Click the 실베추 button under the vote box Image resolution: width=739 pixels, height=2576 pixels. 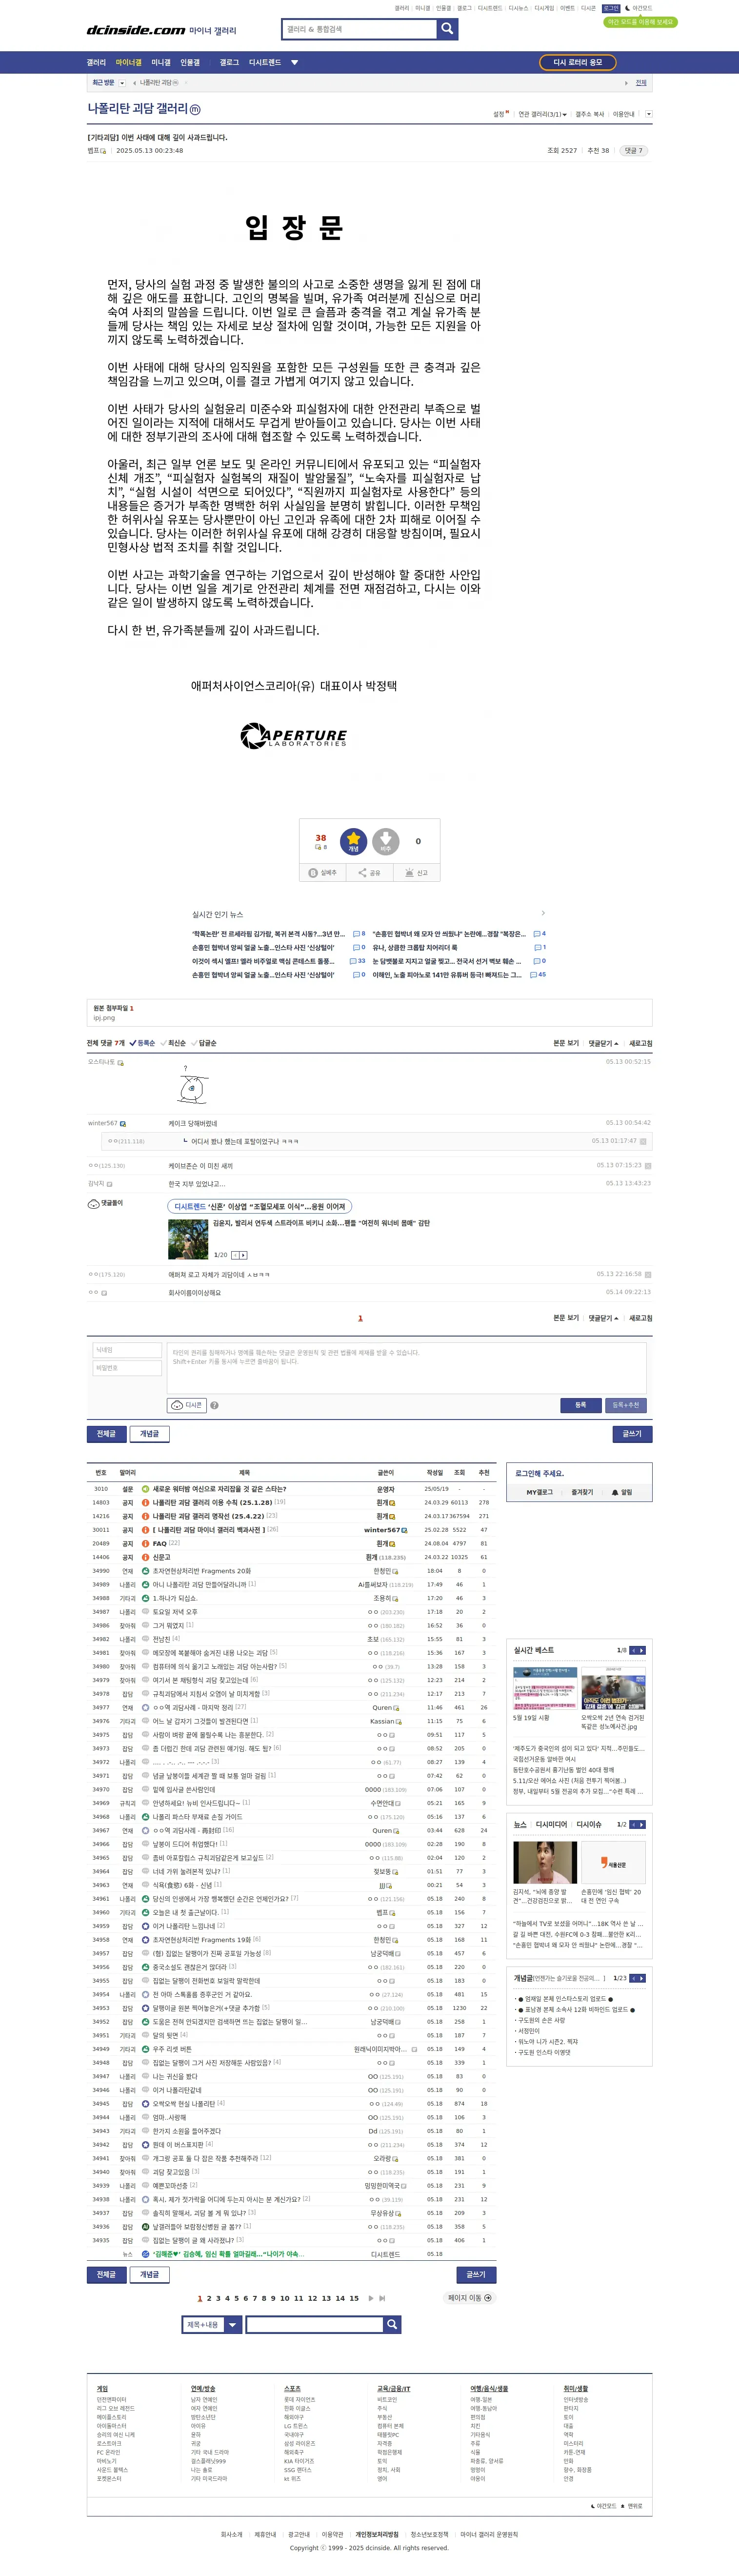coord(322,873)
